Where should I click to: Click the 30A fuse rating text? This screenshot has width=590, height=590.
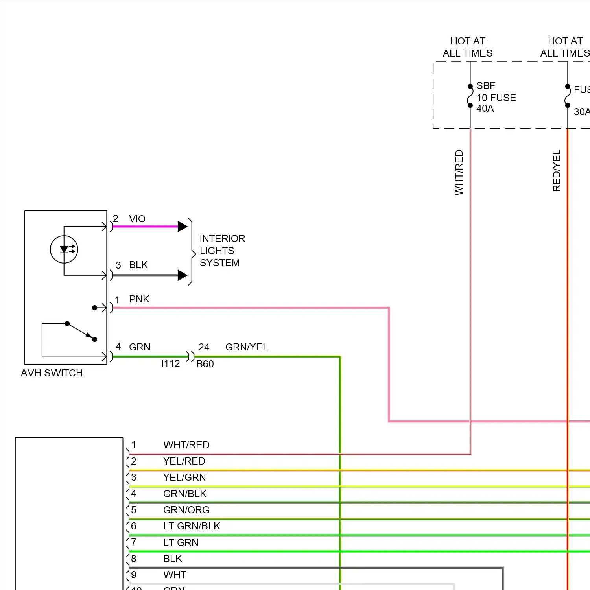tap(582, 112)
